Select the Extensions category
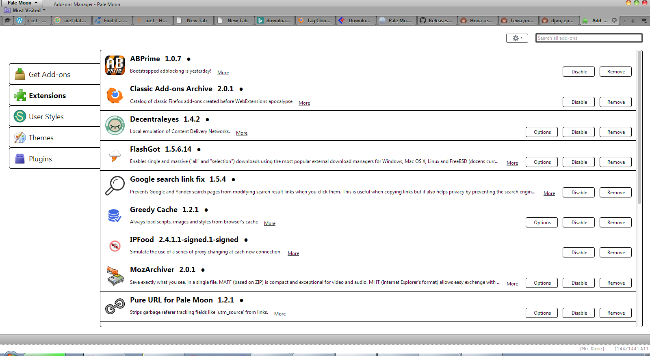This screenshot has width=650, height=356. (x=54, y=95)
